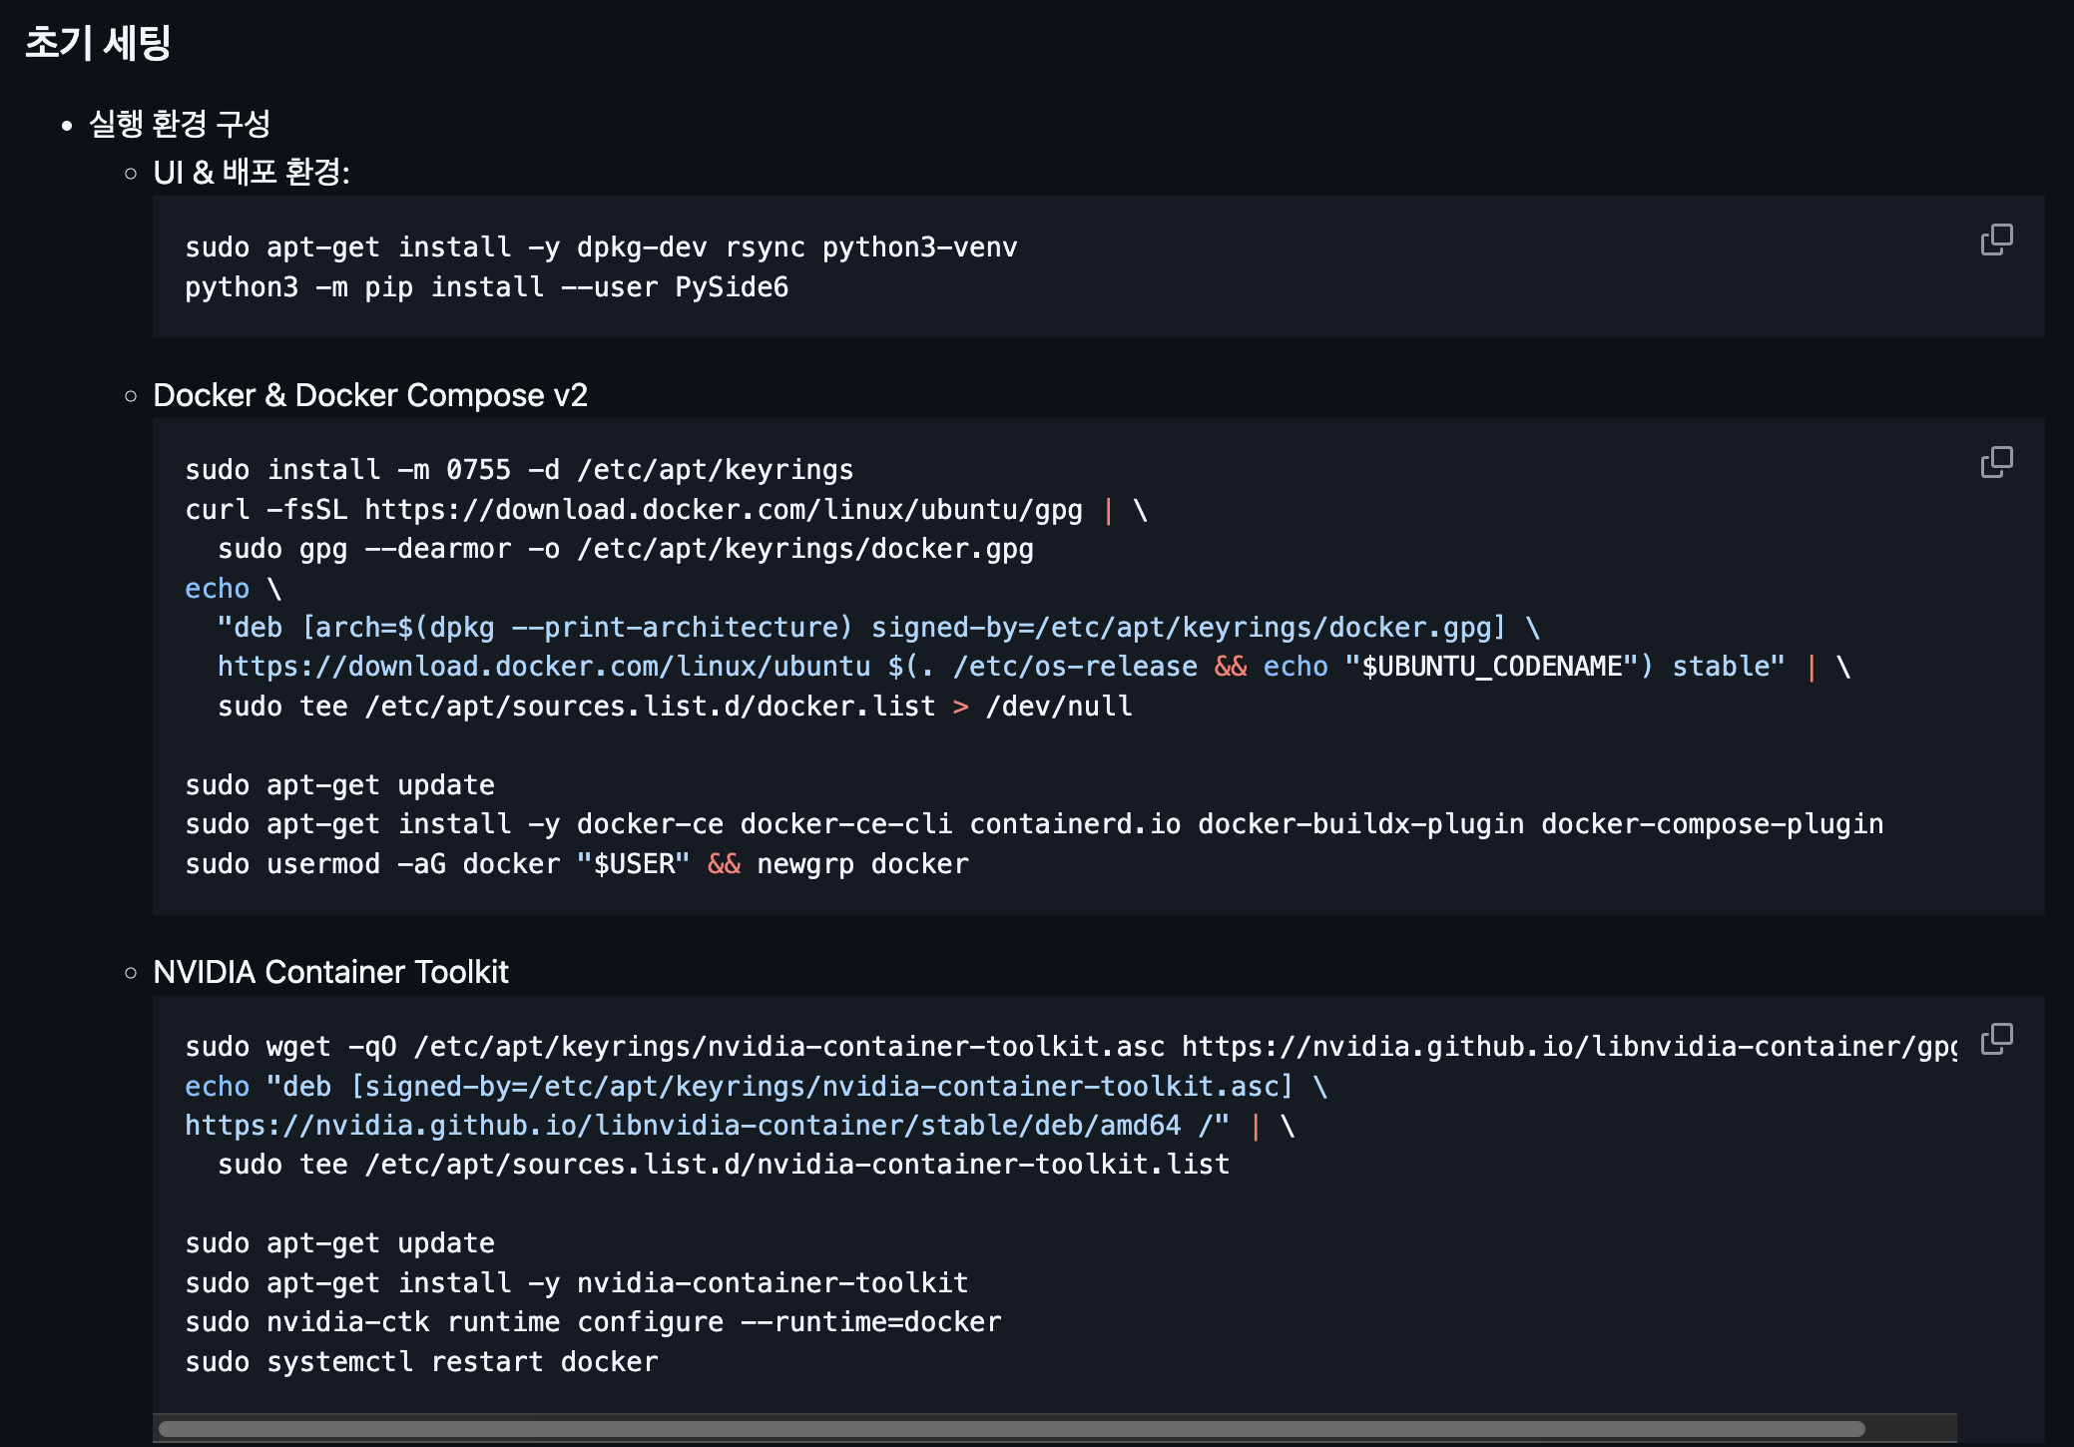Viewport: 2074px width, 1447px height.
Task: Click the pip install --user PySide6 line
Action: point(486,287)
